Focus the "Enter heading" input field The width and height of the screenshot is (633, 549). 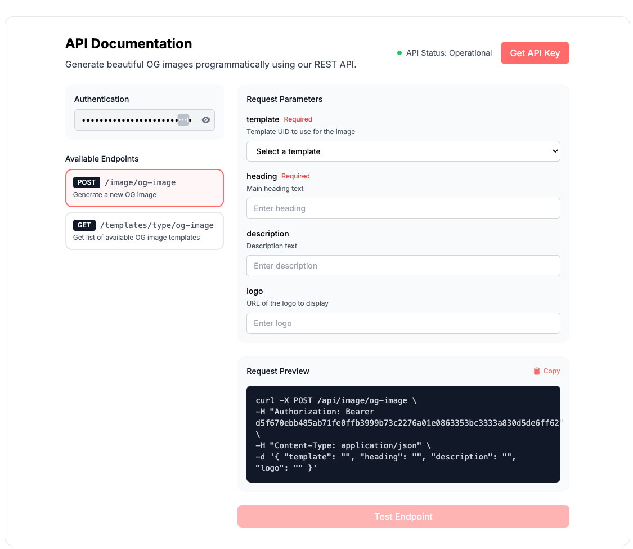click(403, 208)
